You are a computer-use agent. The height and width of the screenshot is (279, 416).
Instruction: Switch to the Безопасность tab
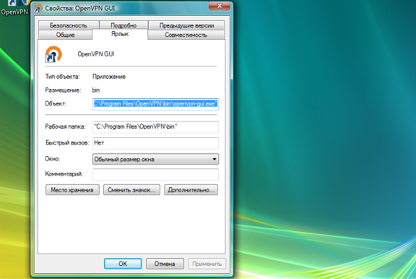pyautogui.click(x=68, y=25)
